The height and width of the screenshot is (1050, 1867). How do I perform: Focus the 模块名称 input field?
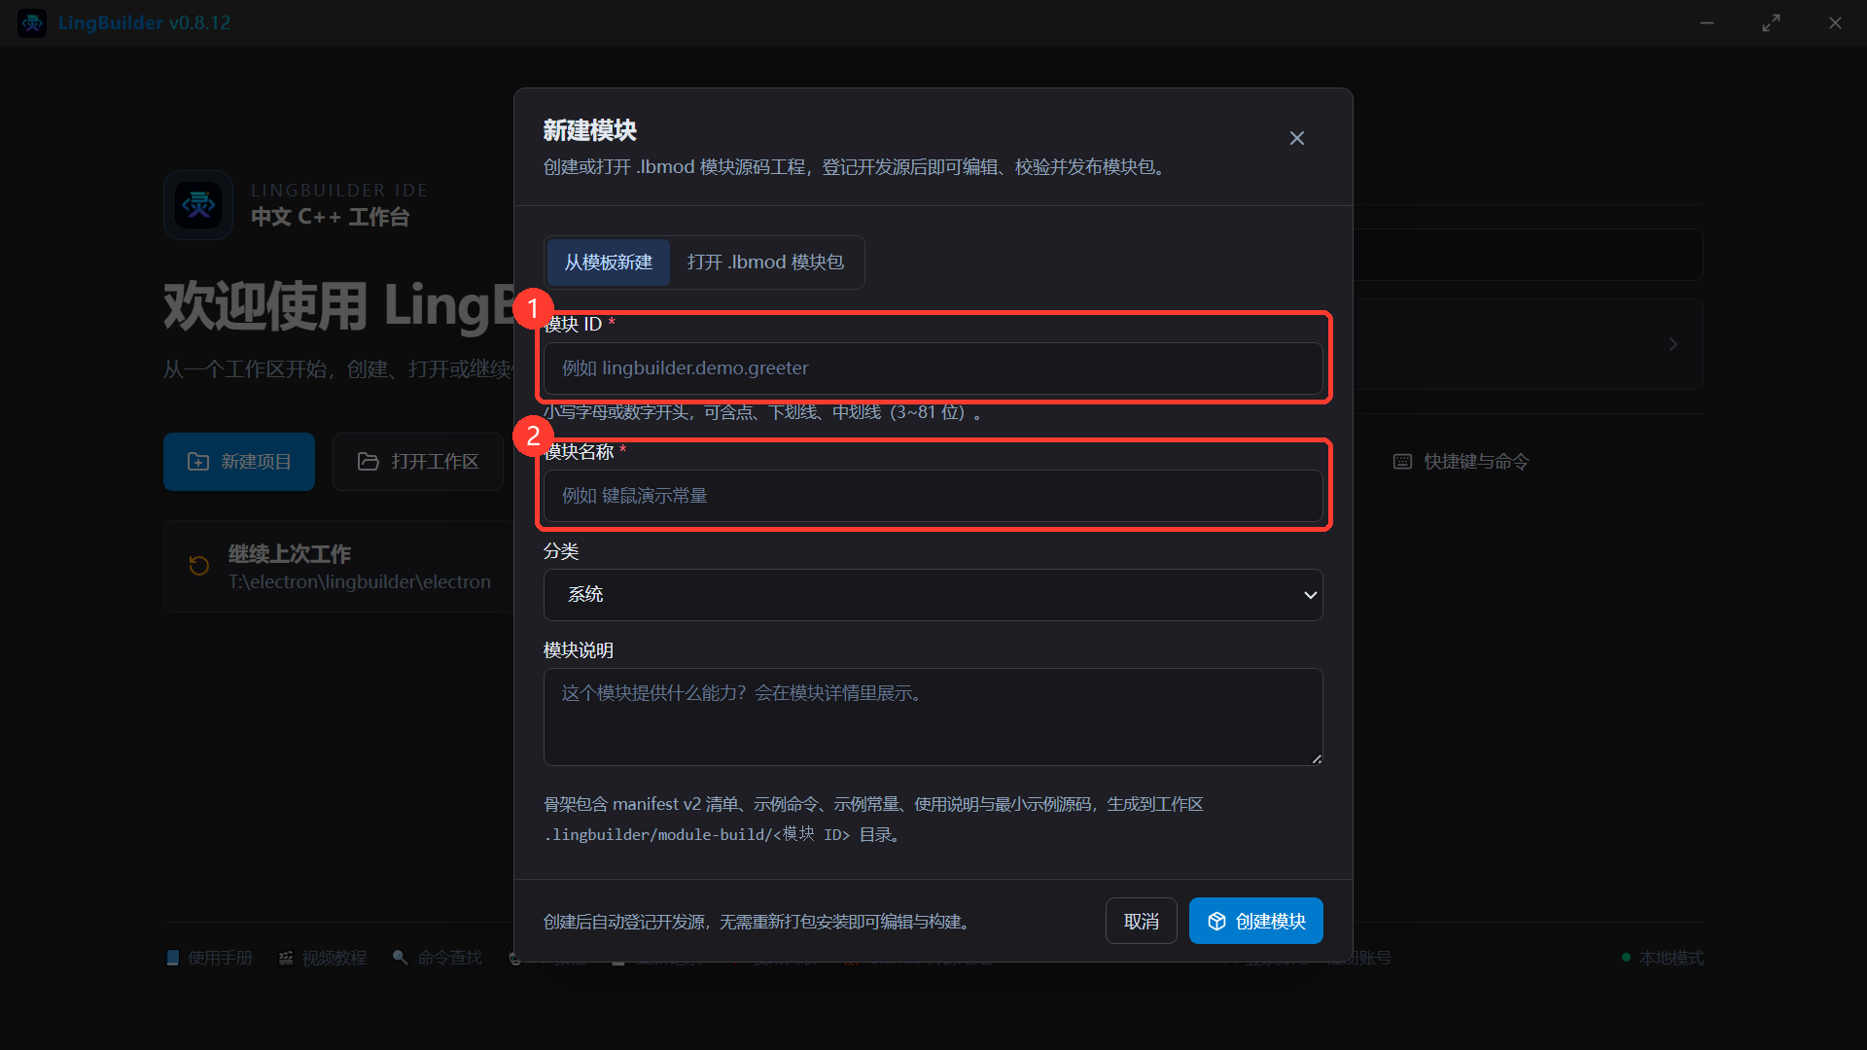pos(933,496)
